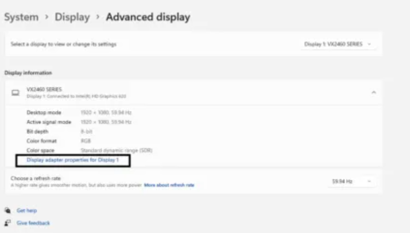Open Display adapter properties for Display 1

pos(72,160)
